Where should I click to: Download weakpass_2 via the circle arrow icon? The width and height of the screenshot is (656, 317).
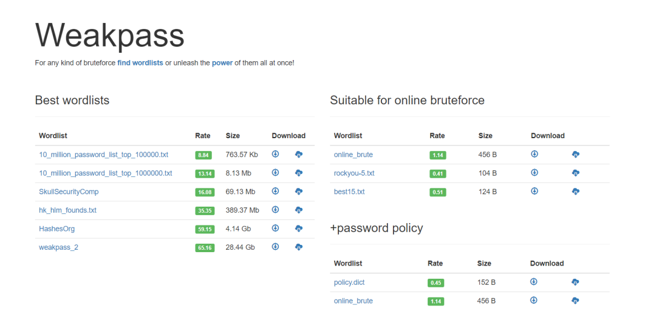(275, 247)
